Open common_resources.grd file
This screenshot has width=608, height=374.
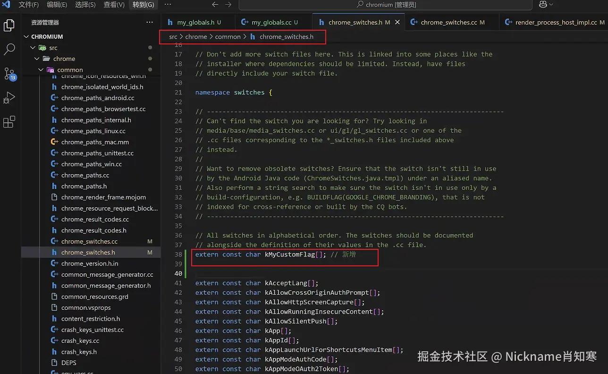pyautogui.click(x=95, y=297)
